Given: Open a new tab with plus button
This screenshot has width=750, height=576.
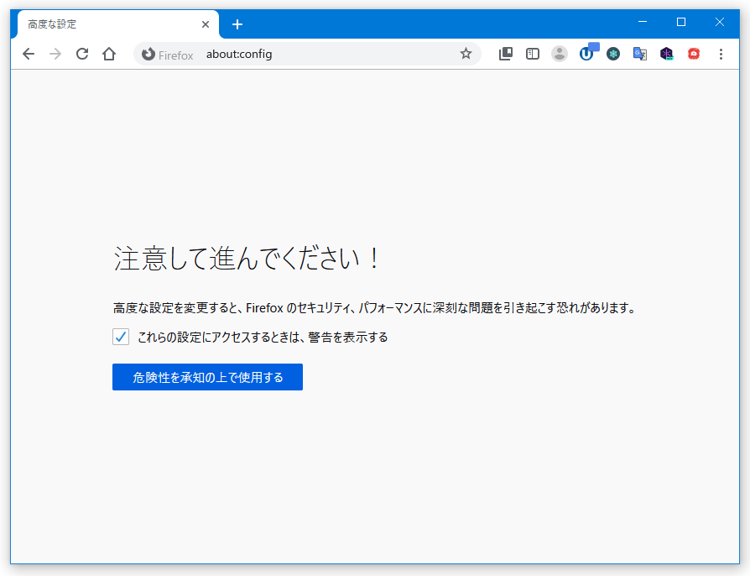Looking at the screenshot, I should pos(237,24).
